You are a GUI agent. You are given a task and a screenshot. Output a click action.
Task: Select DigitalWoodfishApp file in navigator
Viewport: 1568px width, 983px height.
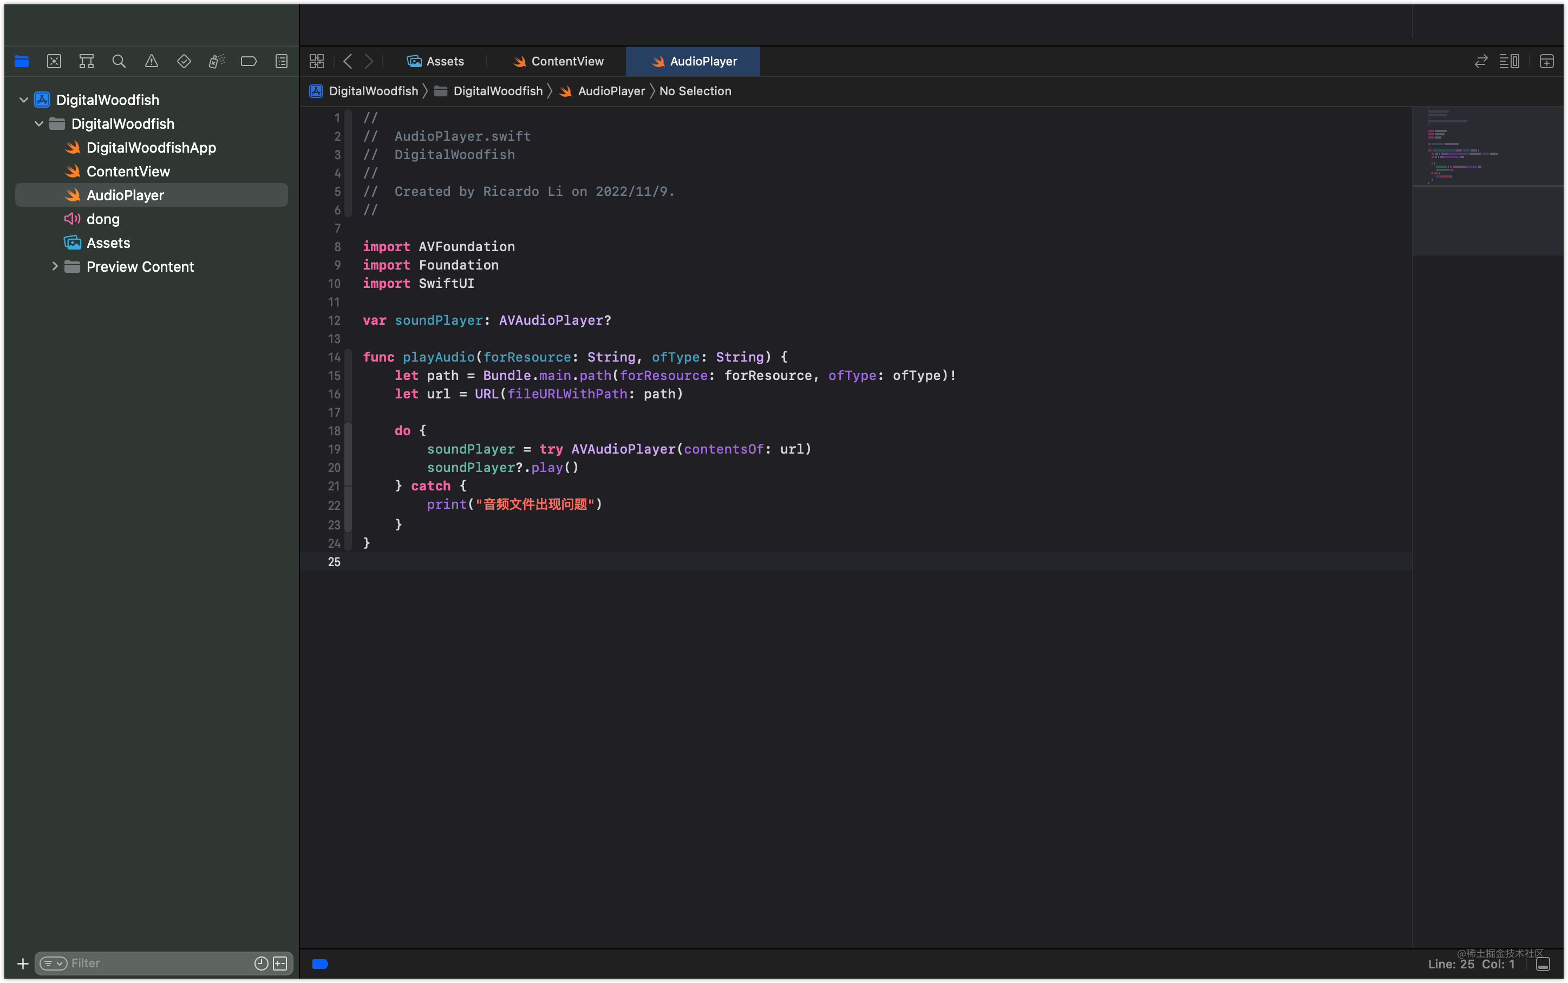pos(152,148)
